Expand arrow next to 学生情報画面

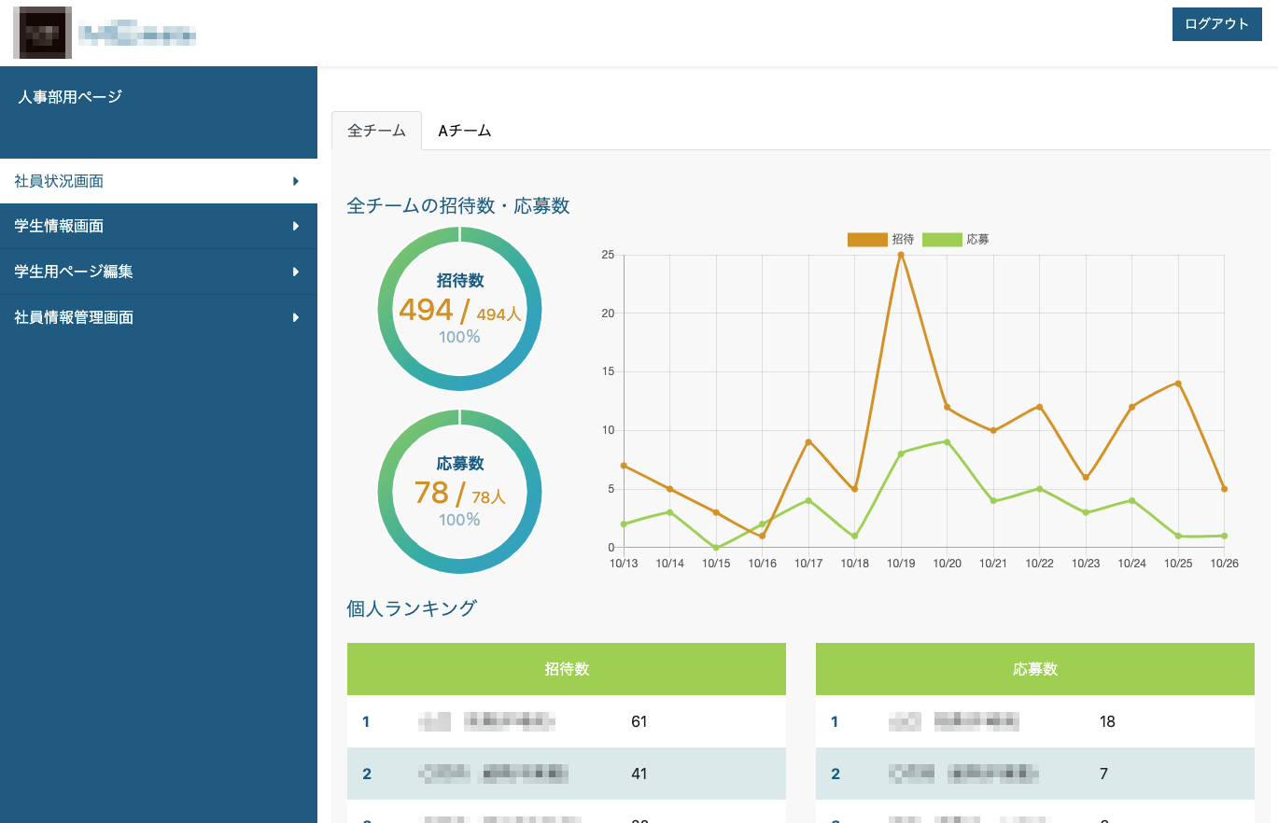296,226
